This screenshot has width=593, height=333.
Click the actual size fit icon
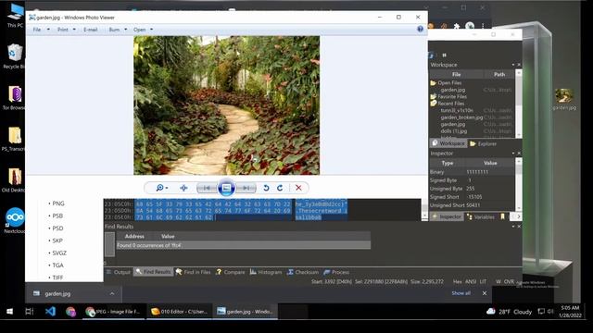coord(183,188)
